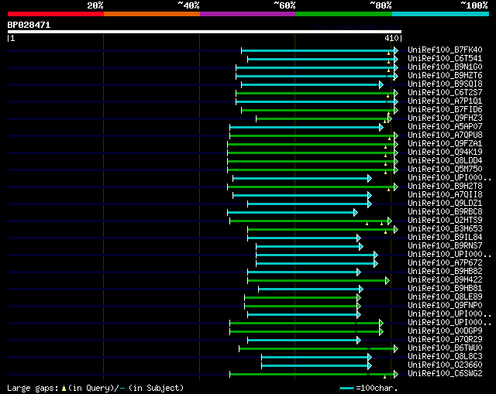Image resolution: width=496 pixels, height=394 pixels.
Task: Select the UniRef100_Q8L8C3 hit label
Action: 445,356
